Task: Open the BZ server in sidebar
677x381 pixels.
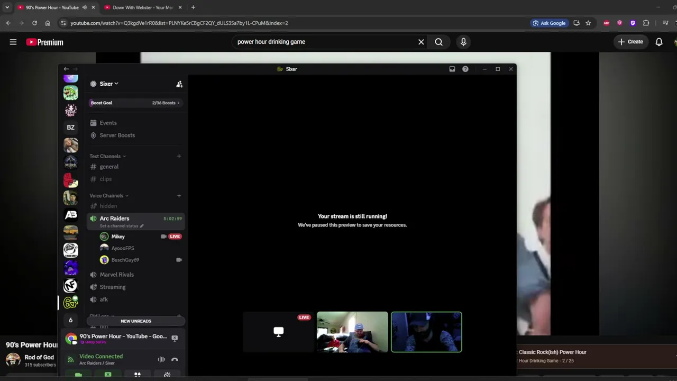Action: 70,128
